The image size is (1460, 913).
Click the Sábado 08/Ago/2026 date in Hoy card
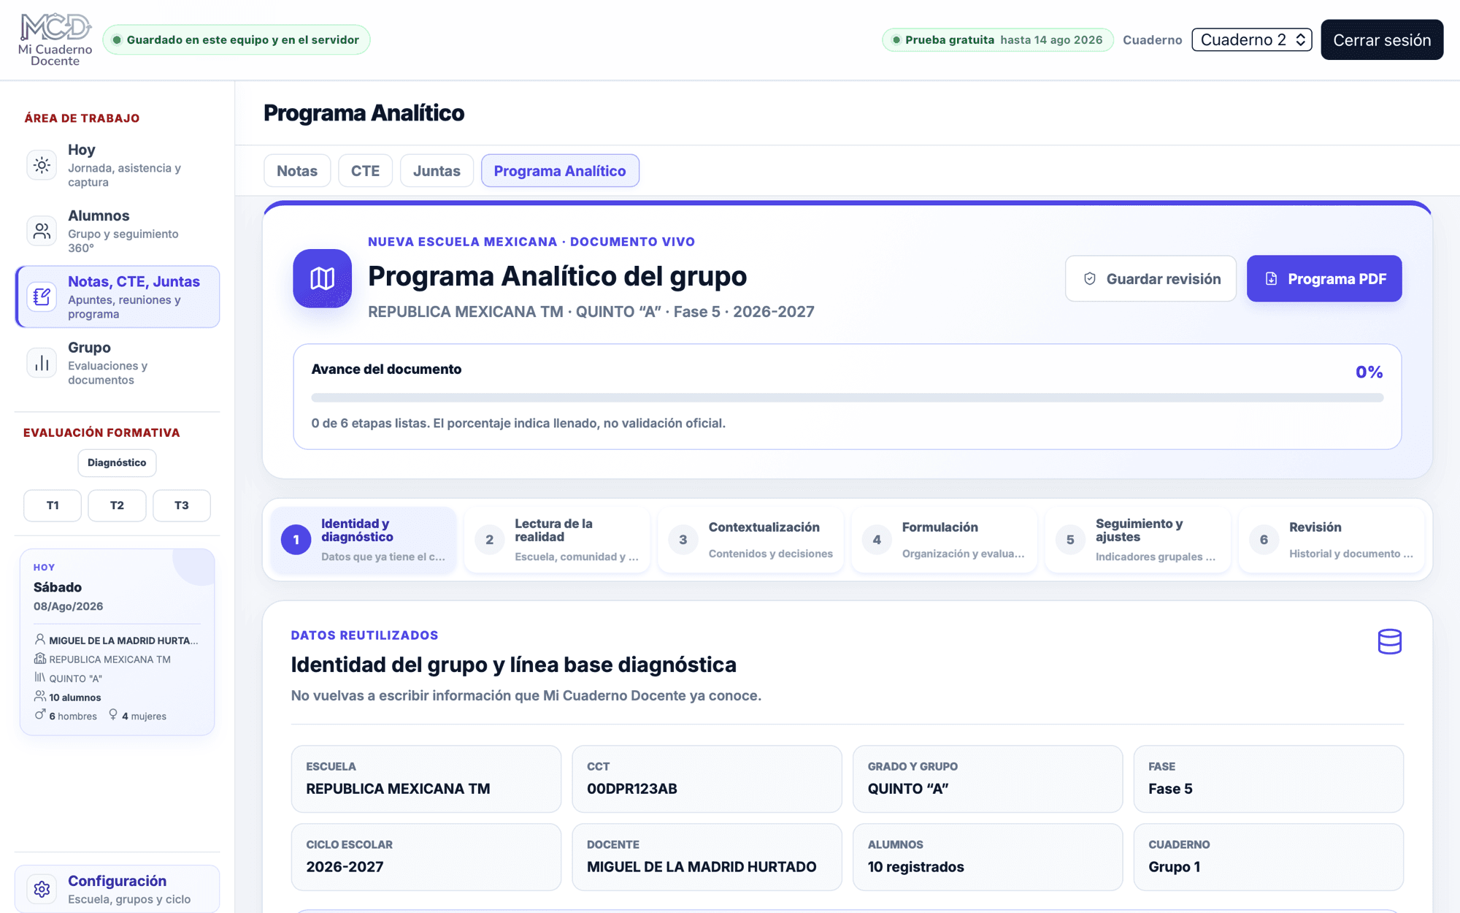[68, 596]
